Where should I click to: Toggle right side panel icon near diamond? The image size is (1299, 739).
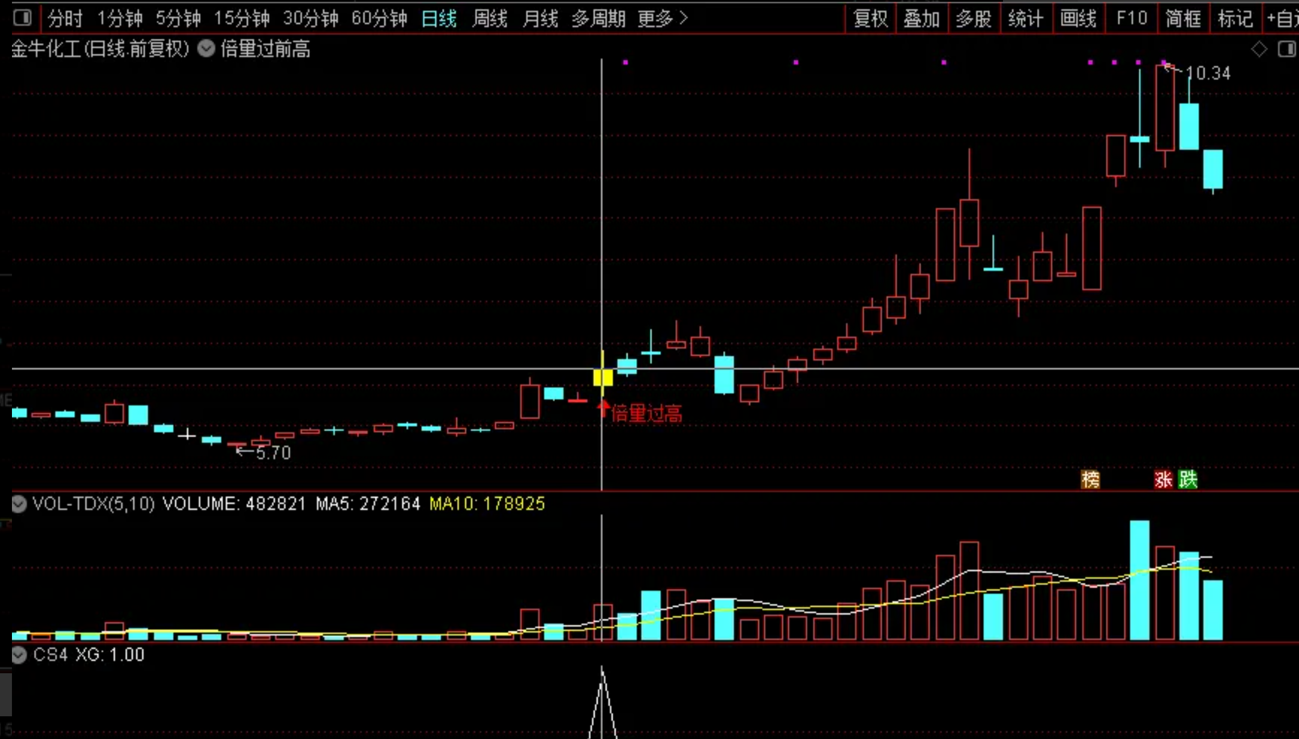tap(1285, 49)
